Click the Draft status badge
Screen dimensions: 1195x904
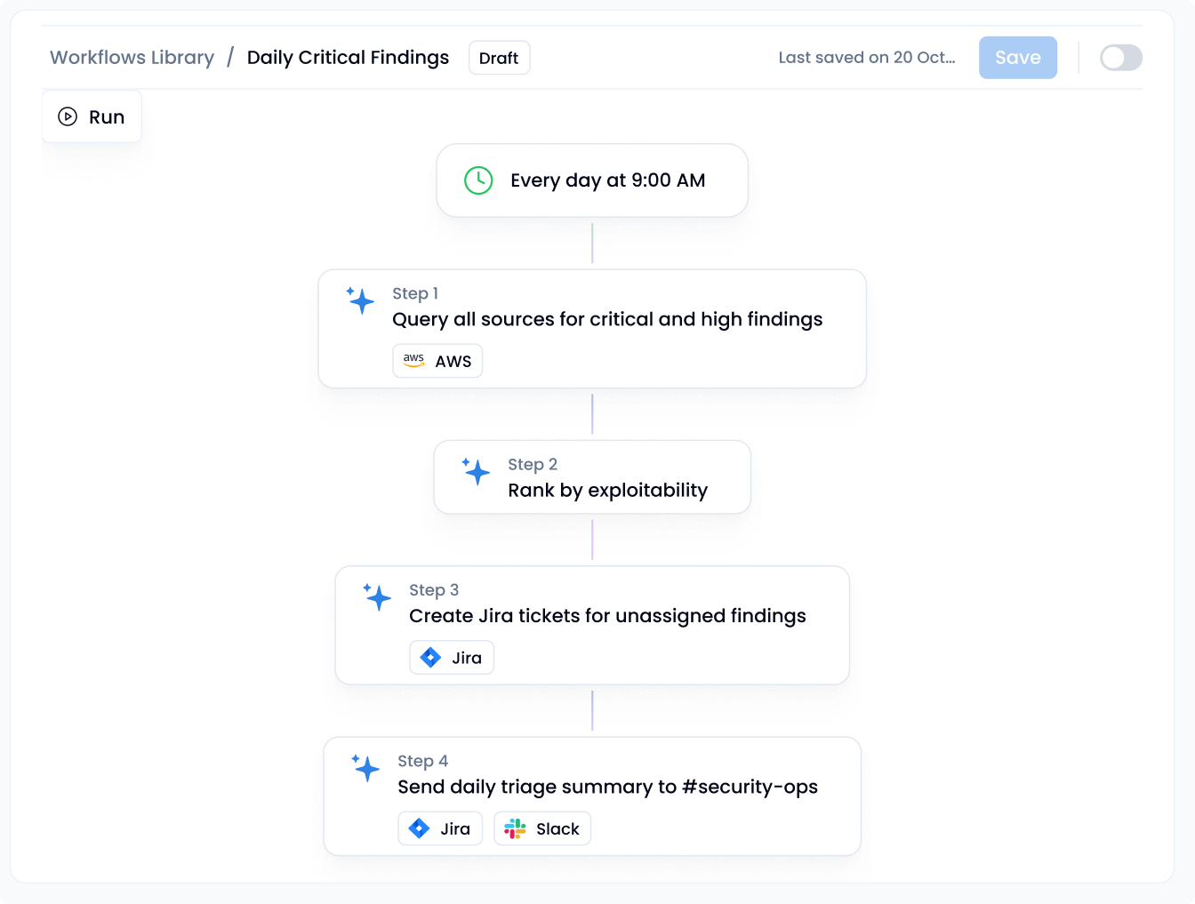tap(499, 58)
